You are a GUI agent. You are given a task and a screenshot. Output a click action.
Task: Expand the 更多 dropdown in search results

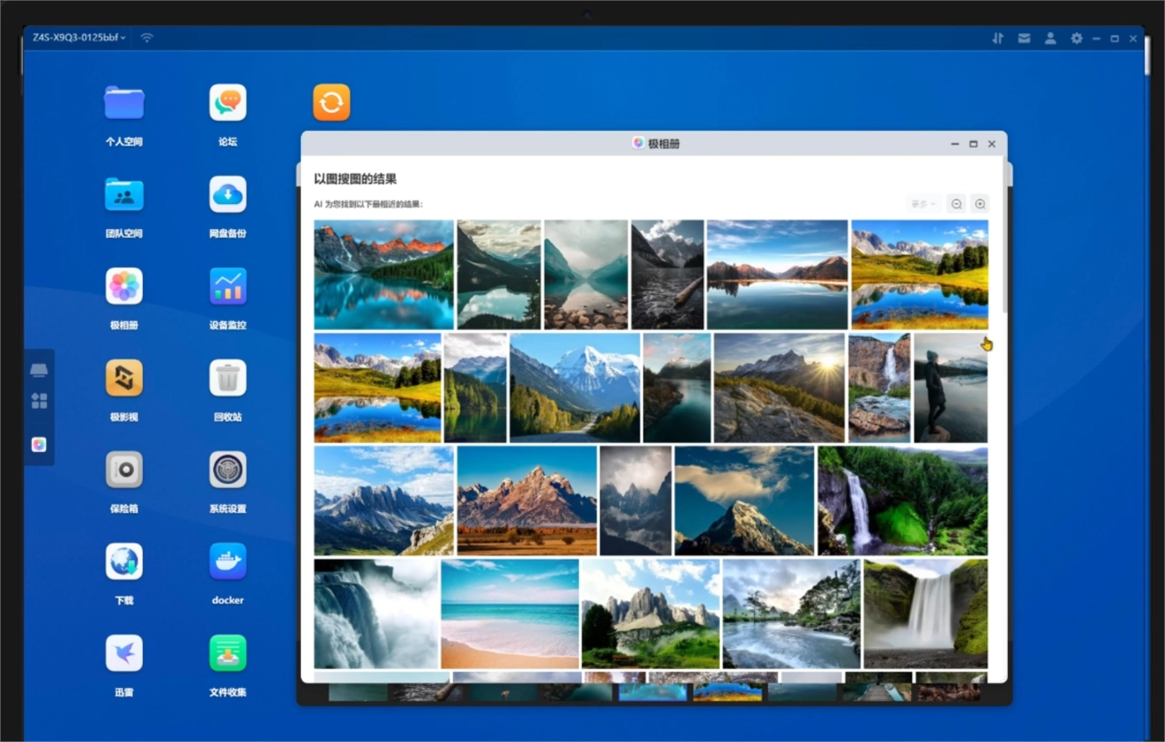pyautogui.click(x=922, y=204)
